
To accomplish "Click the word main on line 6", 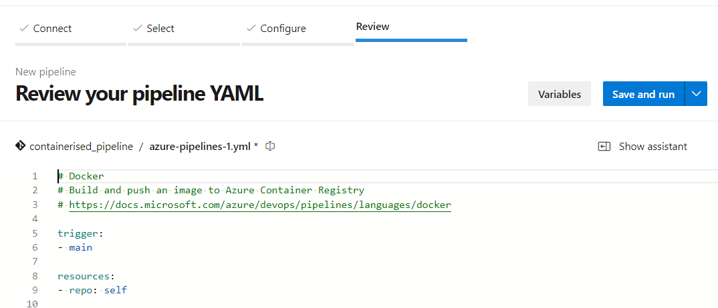I will point(81,247).
